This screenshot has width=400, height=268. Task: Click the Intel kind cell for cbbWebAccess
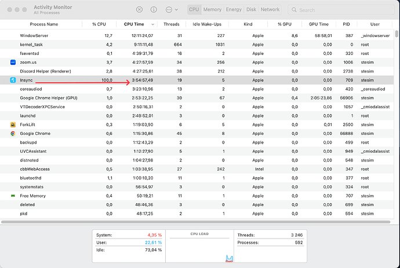259,169
